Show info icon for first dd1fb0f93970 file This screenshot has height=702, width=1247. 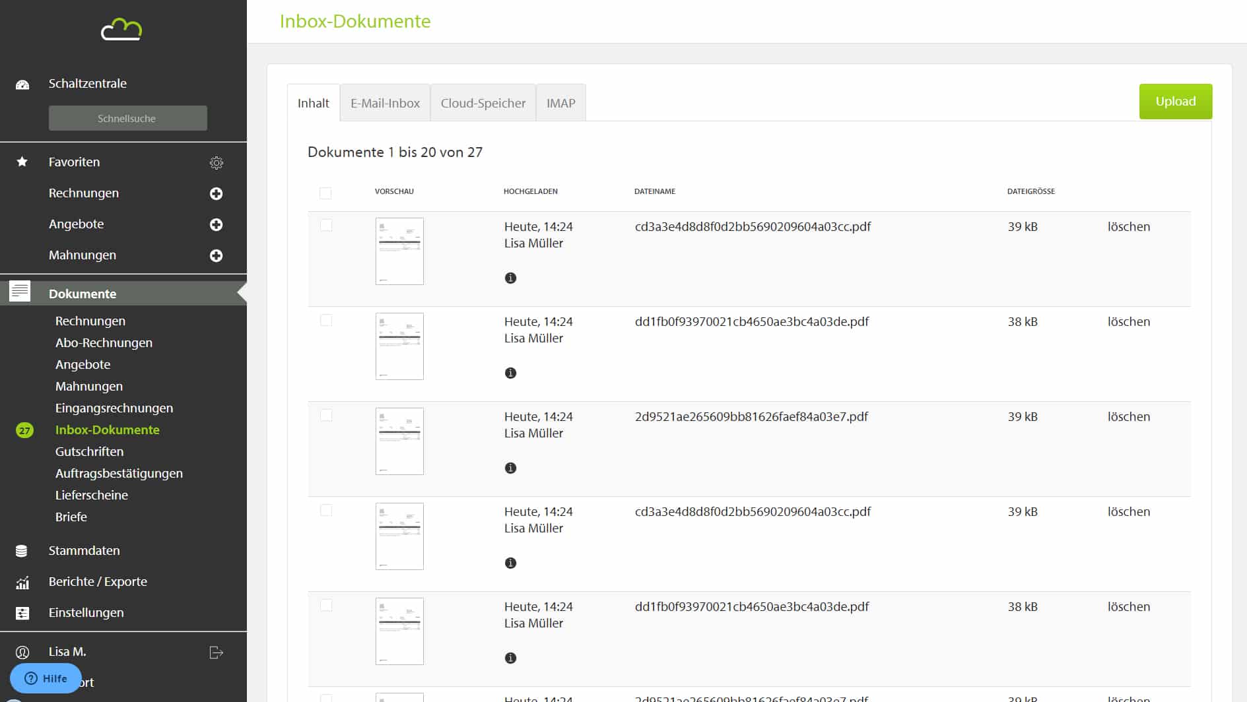click(510, 373)
